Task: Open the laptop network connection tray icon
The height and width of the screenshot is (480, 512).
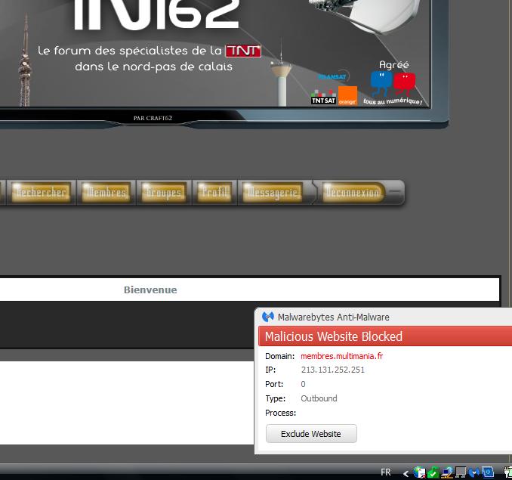Action: pyautogui.click(x=447, y=472)
